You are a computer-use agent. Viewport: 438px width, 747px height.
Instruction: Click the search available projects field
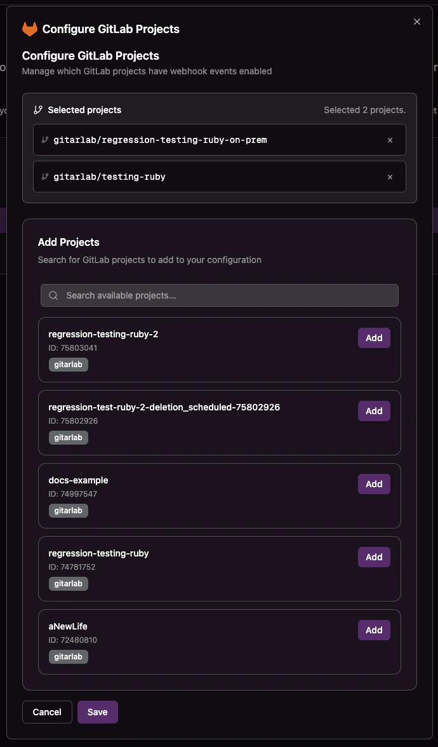point(219,295)
